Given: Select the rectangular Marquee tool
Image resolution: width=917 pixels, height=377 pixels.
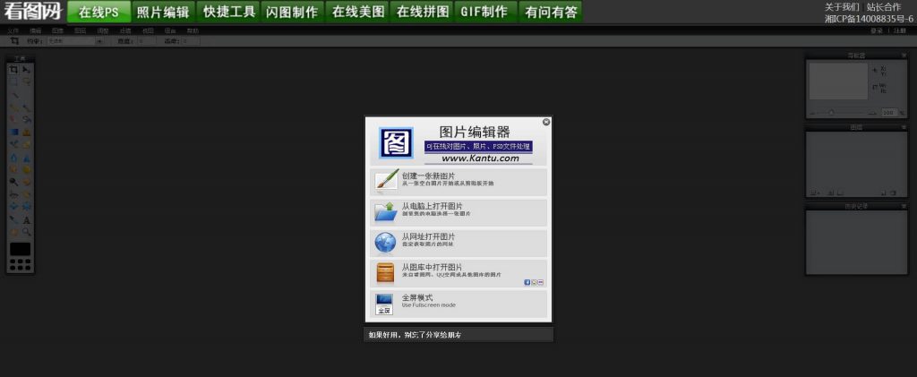Looking at the screenshot, I should pyautogui.click(x=13, y=81).
